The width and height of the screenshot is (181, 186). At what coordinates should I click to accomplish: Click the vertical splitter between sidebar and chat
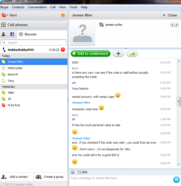click(x=68, y=100)
